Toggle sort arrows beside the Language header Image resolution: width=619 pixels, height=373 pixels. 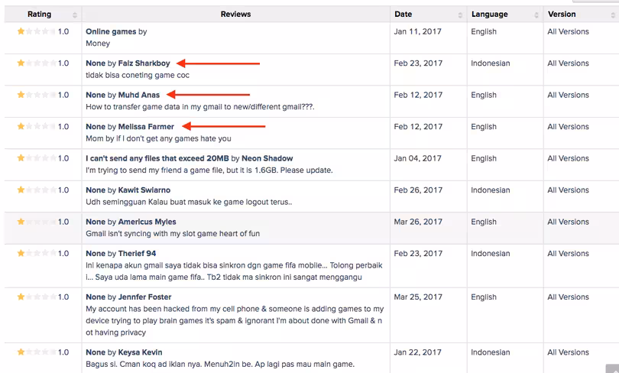pos(536,15)
